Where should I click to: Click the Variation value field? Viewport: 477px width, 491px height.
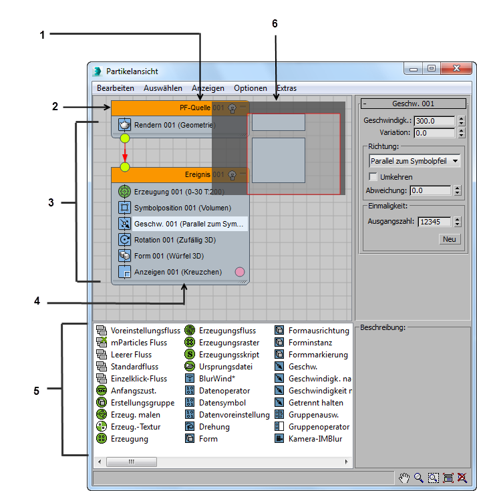pyautogui.click(x=434, y=133)
